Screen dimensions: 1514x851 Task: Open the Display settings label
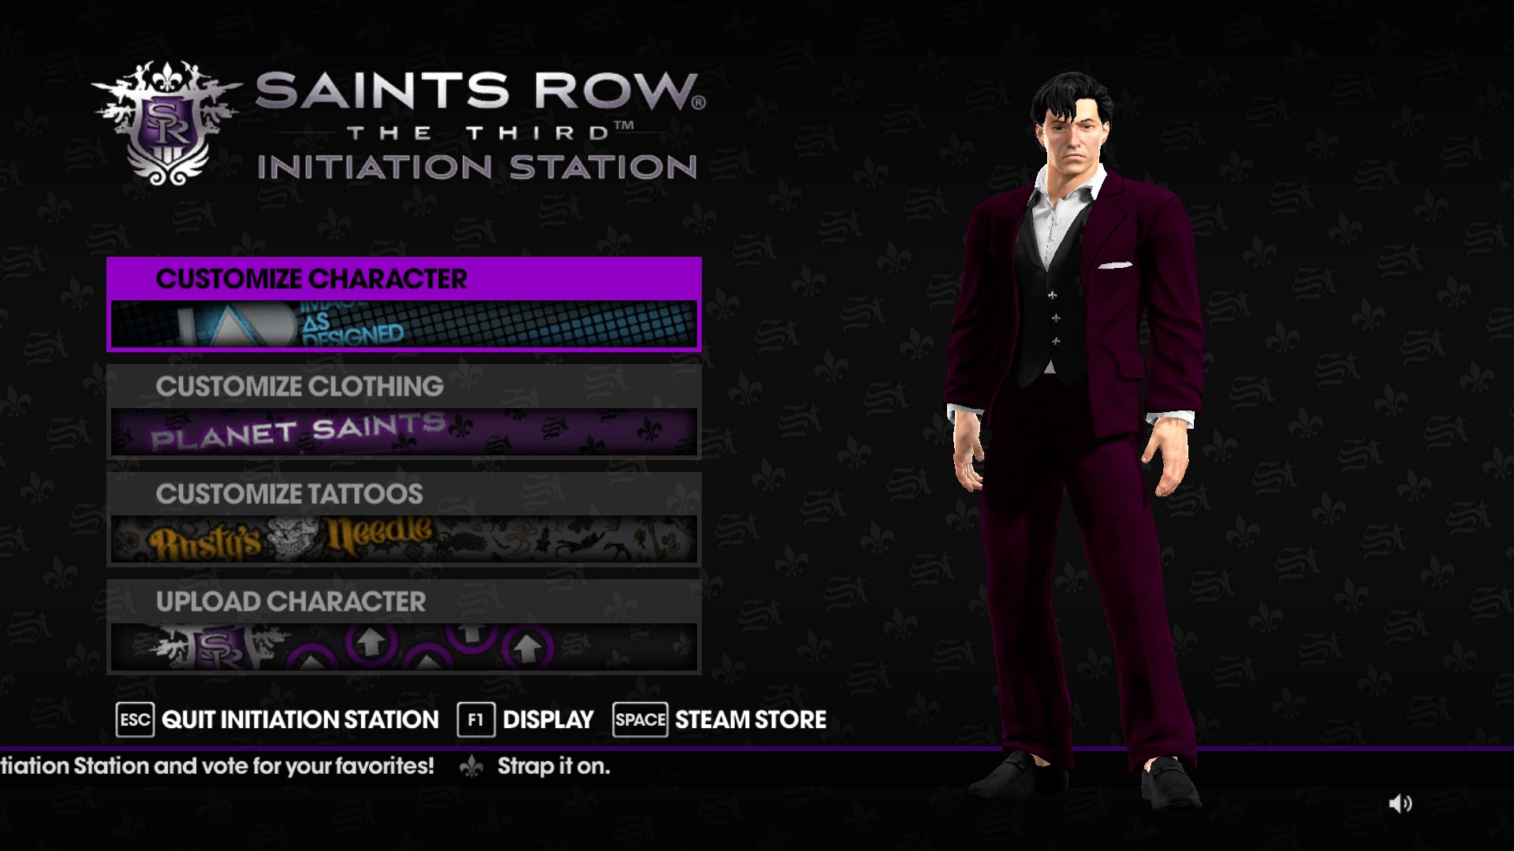pos(548,719)
